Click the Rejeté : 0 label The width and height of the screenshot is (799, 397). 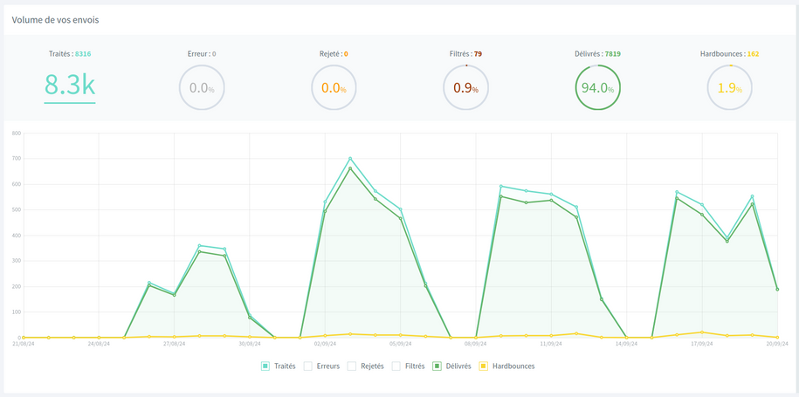point(334,53)
